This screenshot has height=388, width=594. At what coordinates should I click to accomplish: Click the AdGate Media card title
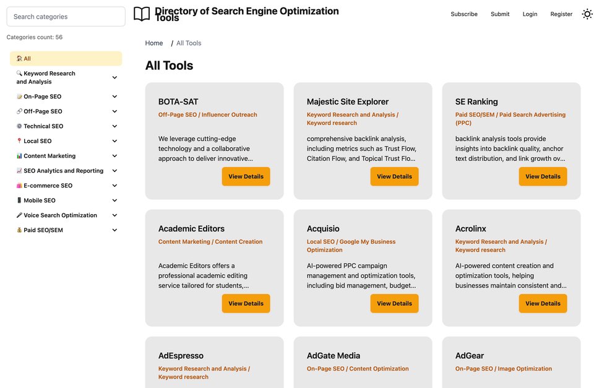tap(334, 355)
